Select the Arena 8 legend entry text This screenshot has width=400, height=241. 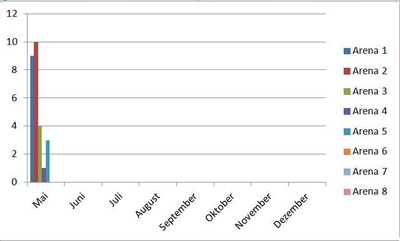pos(369,191)
